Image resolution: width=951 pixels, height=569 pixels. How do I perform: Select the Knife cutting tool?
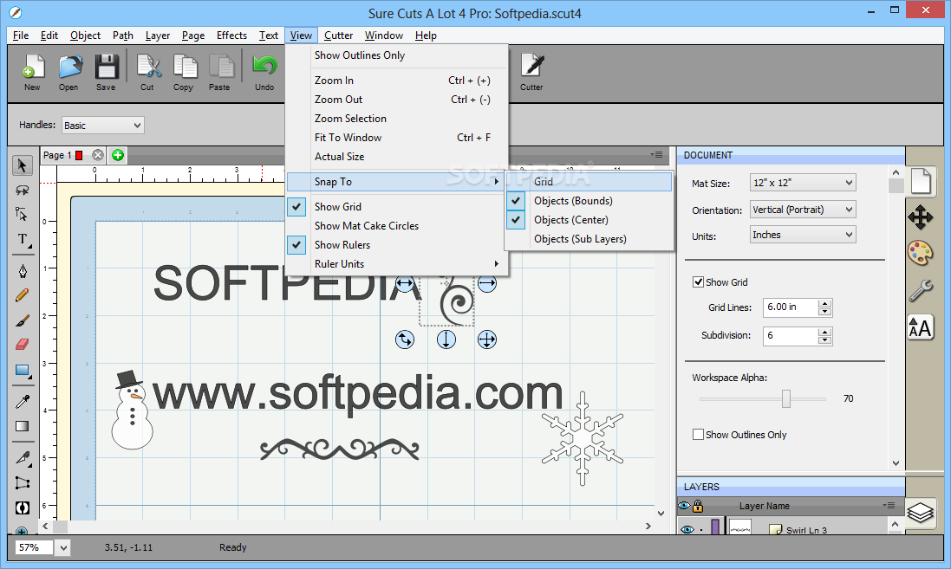pyautogui.click(x=22, y=457)
